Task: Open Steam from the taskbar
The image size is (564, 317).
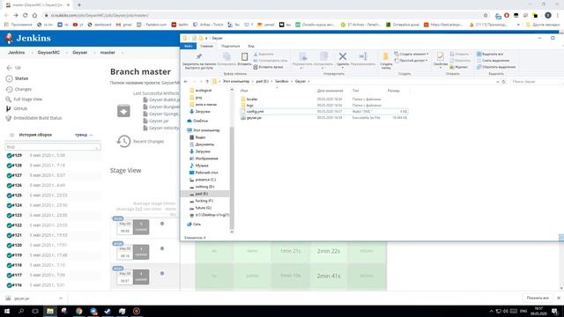Action: pos(108,311)
